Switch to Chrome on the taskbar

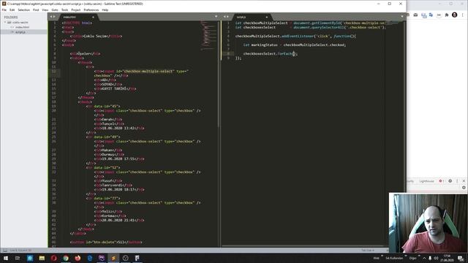tap(66, 258)
